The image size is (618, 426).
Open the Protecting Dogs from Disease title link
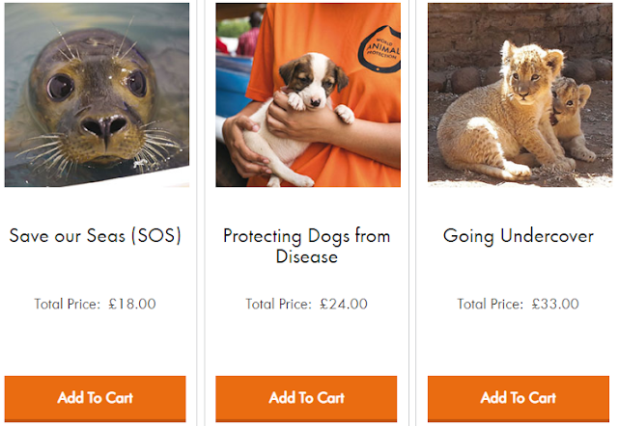click(306, 246)
